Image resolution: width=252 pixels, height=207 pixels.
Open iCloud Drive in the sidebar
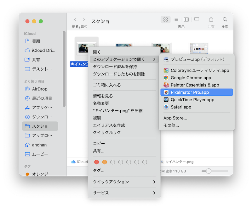click(40, 50)
